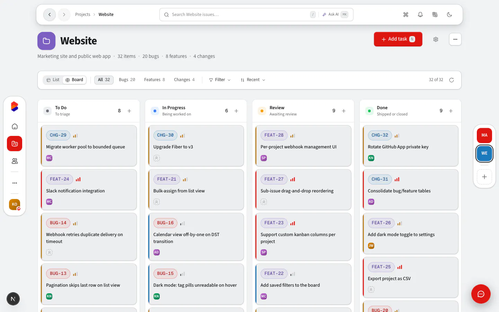
Task: Open card Migrate worker pool to bounded queue
Action: click(89, 146)
